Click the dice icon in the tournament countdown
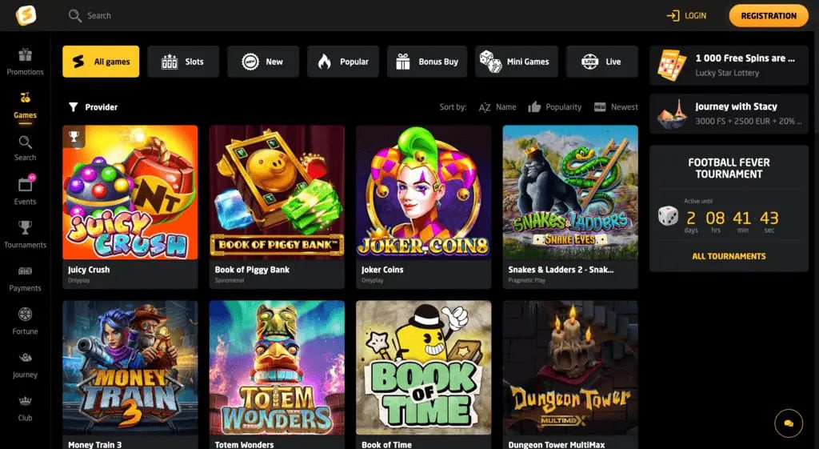This screenshot has width=819, height=449. [x=668, y=216]
